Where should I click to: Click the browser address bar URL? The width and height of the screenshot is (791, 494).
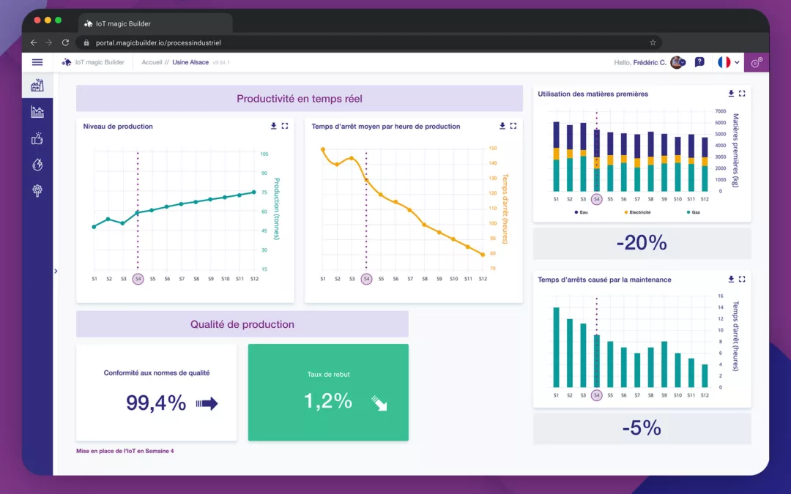tap(157, 42)
